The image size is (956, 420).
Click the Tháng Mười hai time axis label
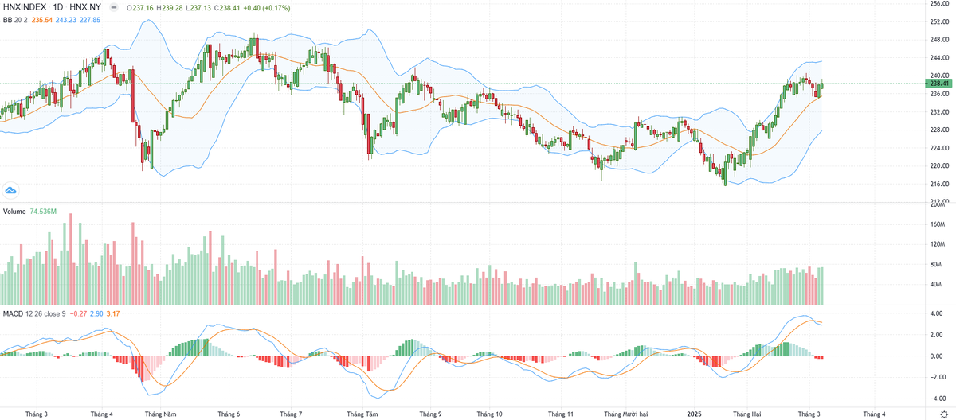tap(627, 414)
